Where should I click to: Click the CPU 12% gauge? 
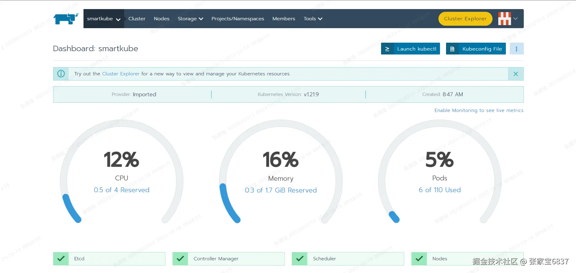click(121, 171)
